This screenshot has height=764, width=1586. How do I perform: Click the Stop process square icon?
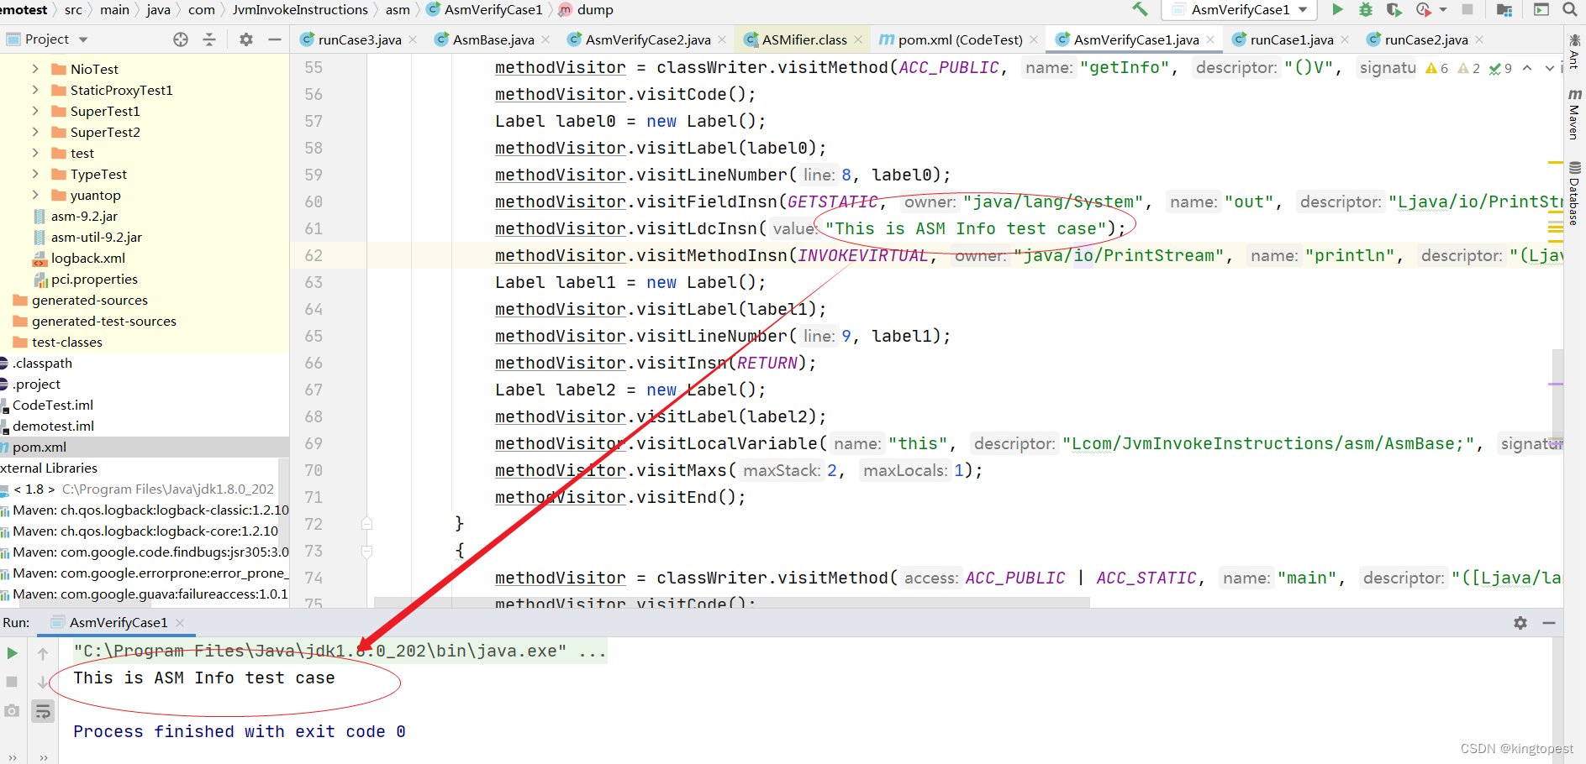click(x=12, y=682)
